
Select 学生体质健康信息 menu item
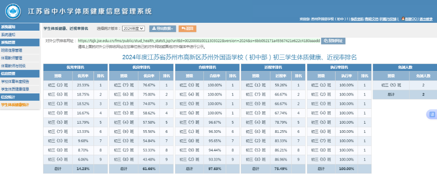[x=15, y=89]
